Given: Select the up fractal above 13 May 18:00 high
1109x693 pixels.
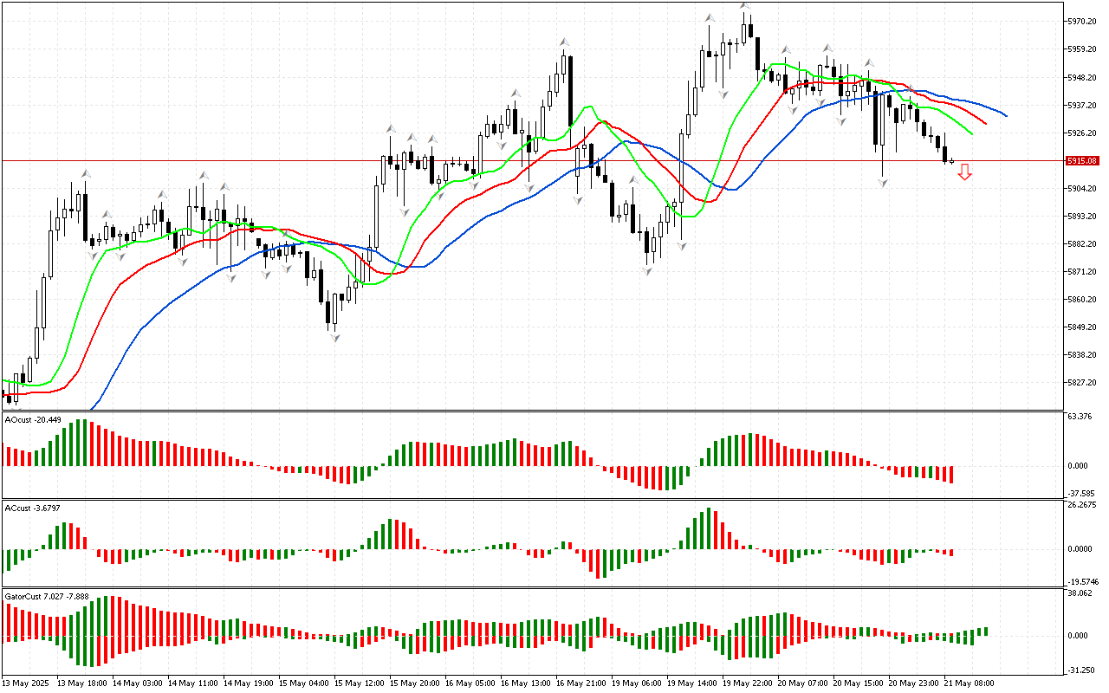Looking at the screenshot, I should pyautogui.click(x=86, y=174).
